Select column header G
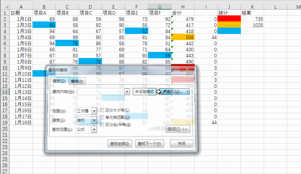 click(x=160, y=7)
